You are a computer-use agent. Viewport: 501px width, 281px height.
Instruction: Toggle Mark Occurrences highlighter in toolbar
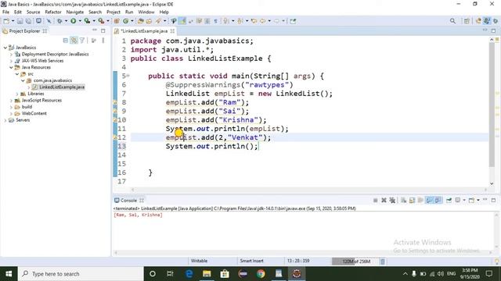[182, 21]
